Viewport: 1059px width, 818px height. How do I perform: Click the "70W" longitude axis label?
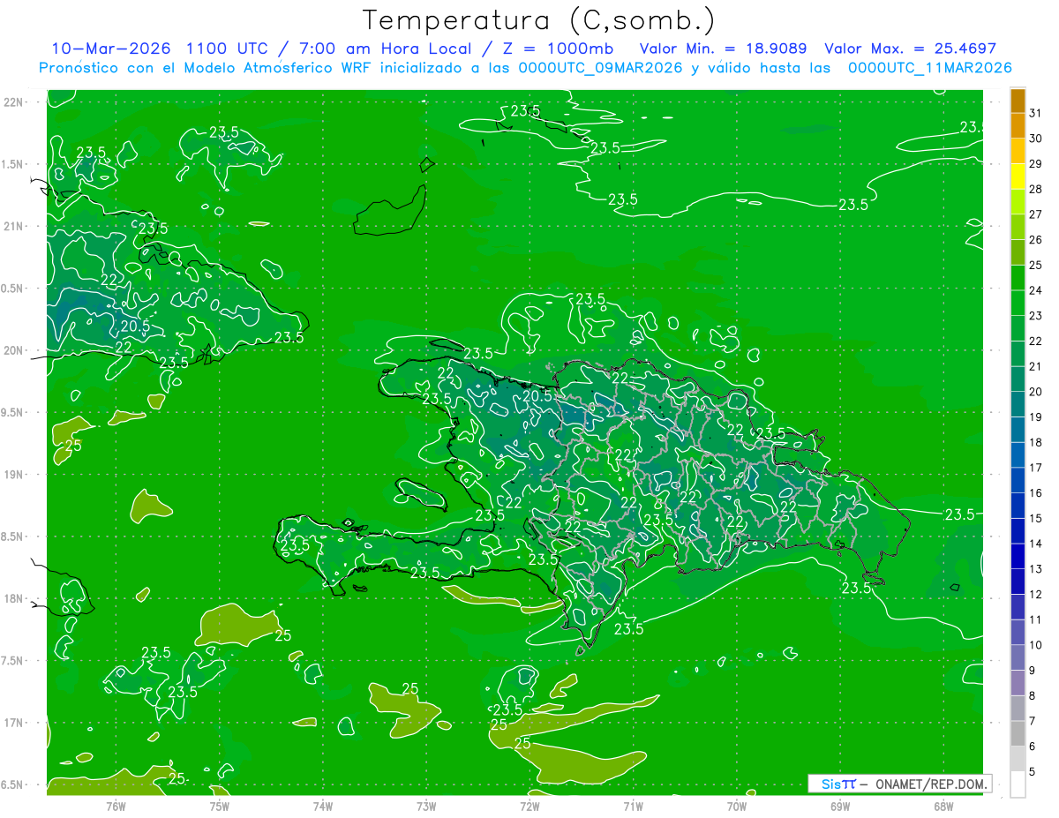[737, 806]
